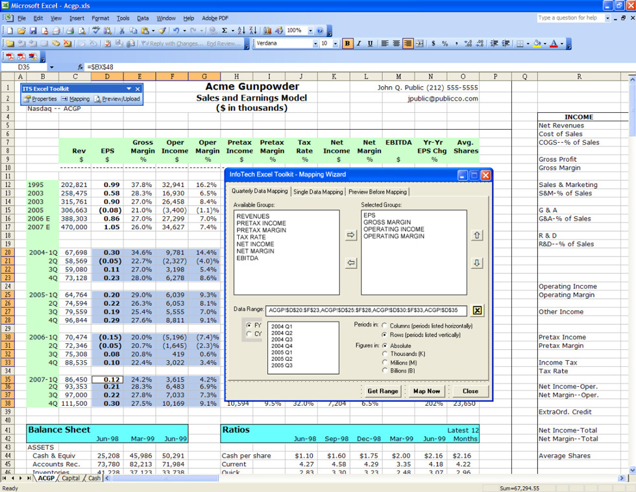This screenshot has height=492, width=636.
Task: Open the Zoom percentage dropdown
Action: click(x=310, y=31)
